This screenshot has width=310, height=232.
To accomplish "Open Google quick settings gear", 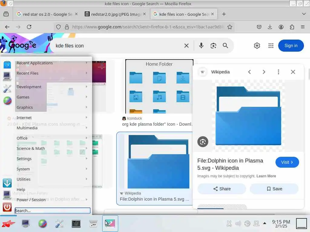I will coord(257,46).
